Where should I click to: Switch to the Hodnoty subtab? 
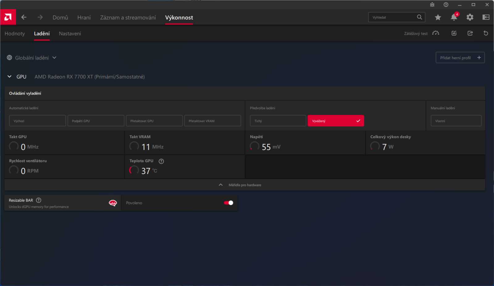click(x=15, y=33)
